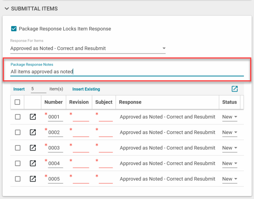Click the Package Response Notes field
This screenshot has width=254, height=199.
[127, 72]
